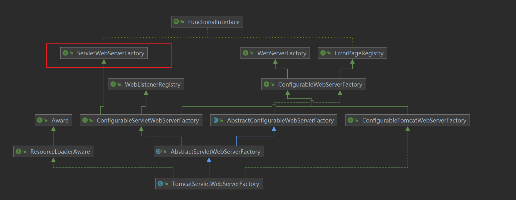
Task: Click the public visibility lock icon on WebServerFactory
Action: click(x=251, y=53)
